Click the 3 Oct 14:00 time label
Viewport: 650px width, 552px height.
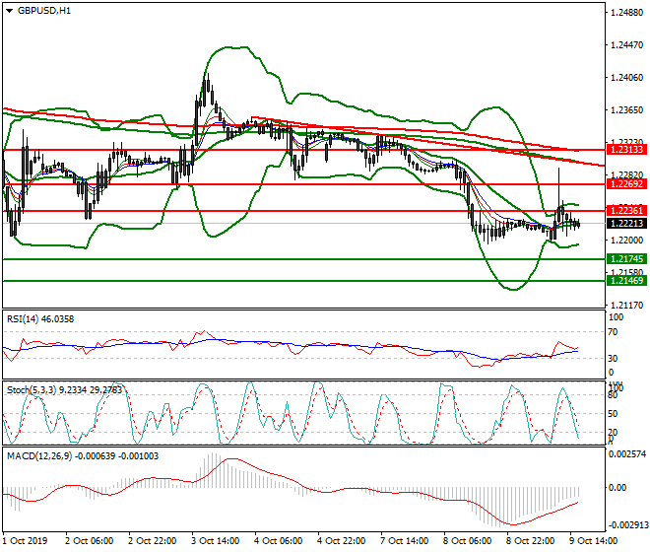[215, 542]
